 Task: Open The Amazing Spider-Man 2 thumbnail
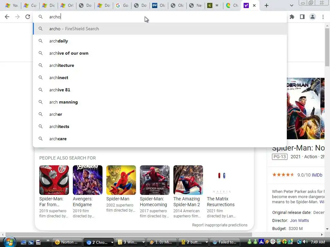point(188,180)
